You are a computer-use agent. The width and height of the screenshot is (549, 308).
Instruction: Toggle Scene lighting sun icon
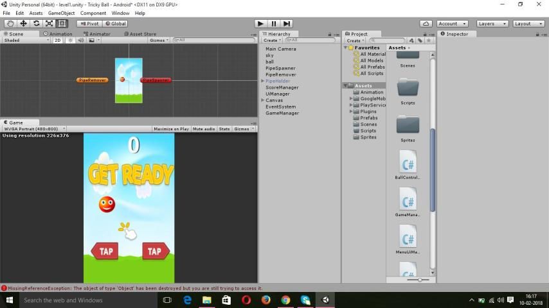70,40
